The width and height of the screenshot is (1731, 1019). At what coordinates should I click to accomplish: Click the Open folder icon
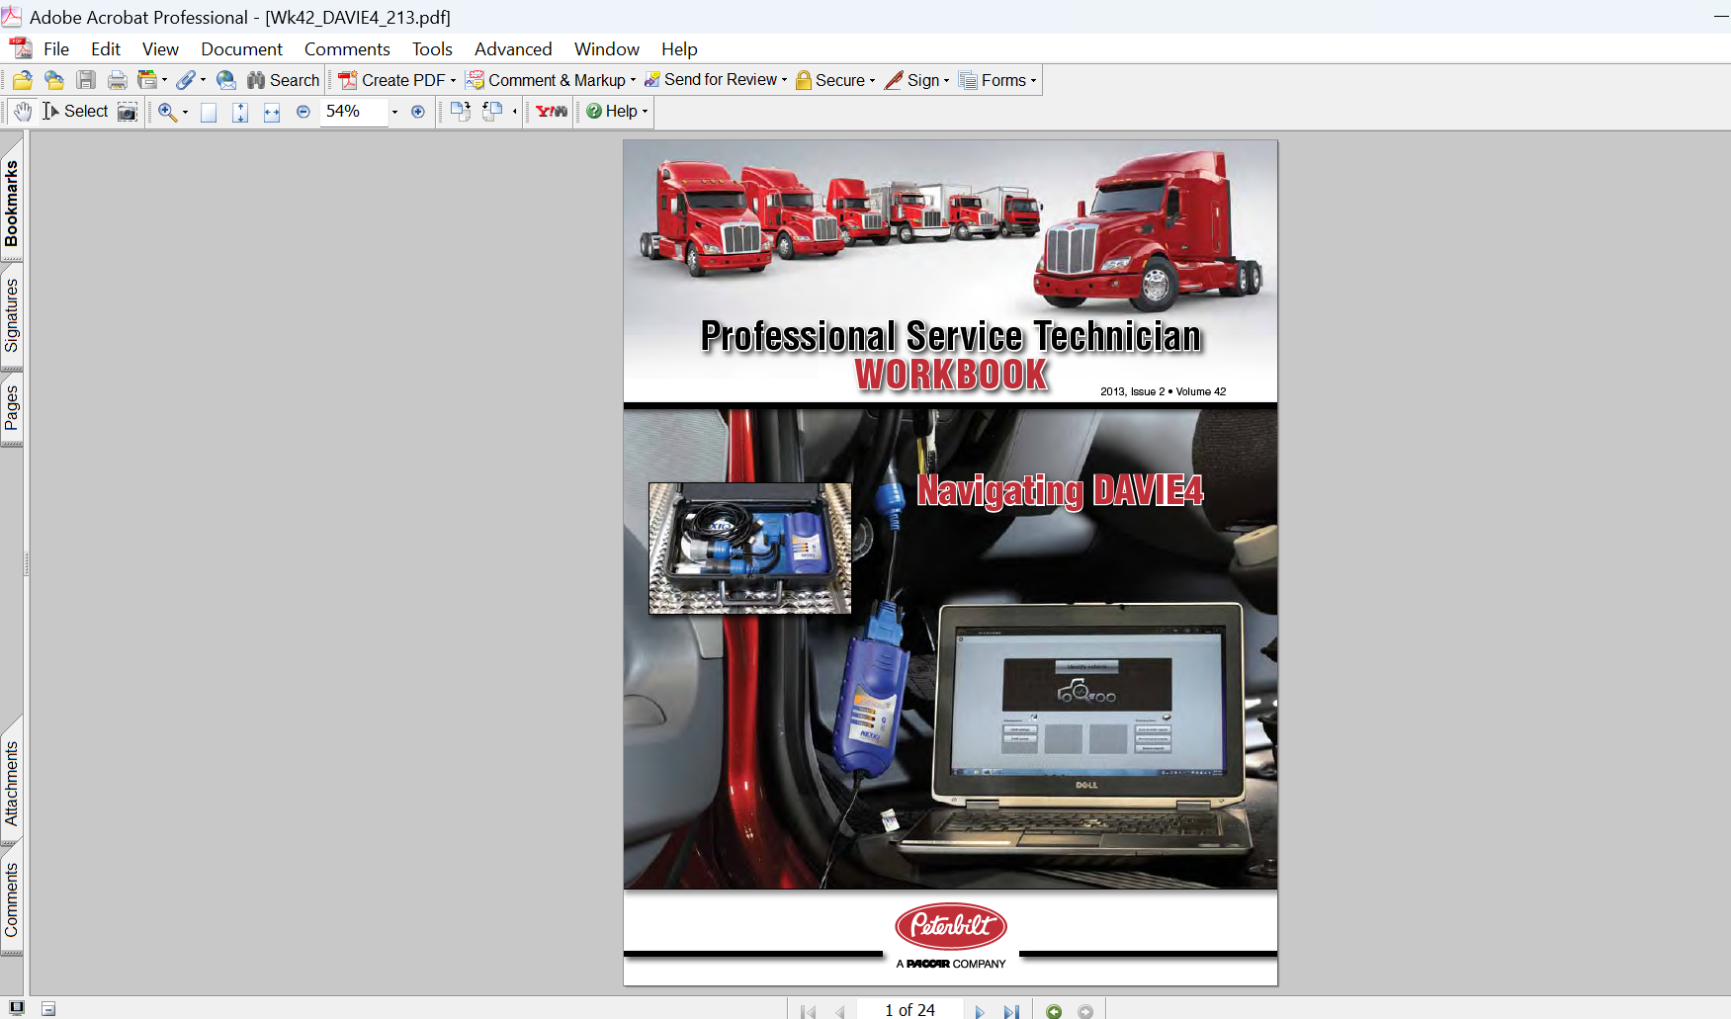click(x=23, y=80)
